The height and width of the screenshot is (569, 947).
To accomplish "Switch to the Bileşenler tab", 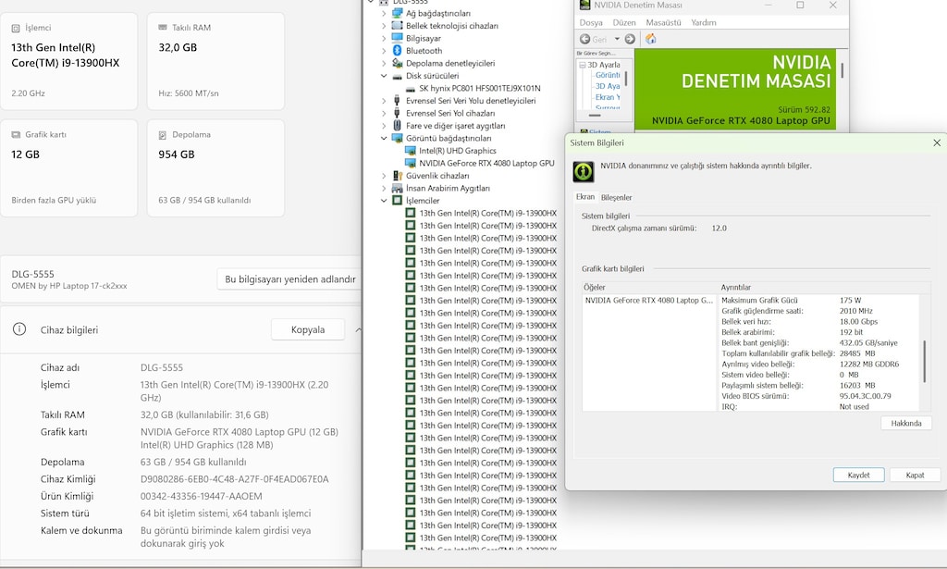I will click(616, 197).
